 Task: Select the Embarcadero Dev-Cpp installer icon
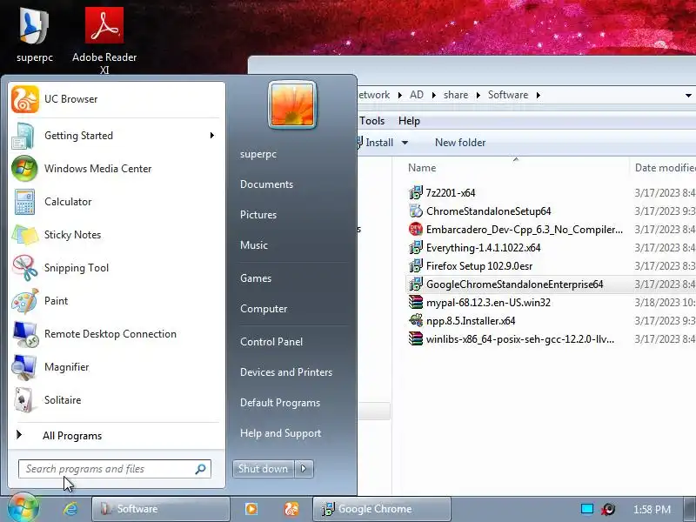[416, 230]
